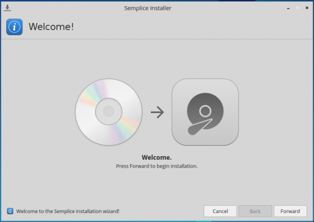Click the arrow between disc and drive
The width and height of the screenshot is (314, 222).
pos(157,112)
